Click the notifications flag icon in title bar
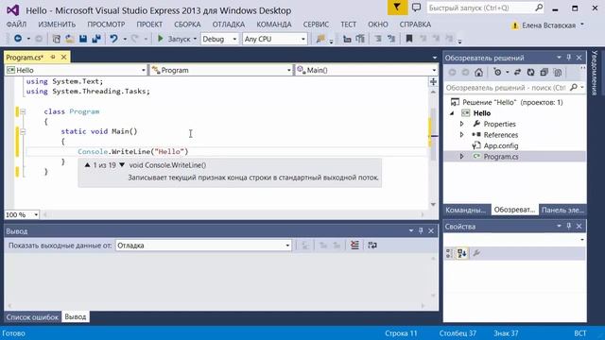The width and height of the screenshot is (605, 340). coord(397,8)
